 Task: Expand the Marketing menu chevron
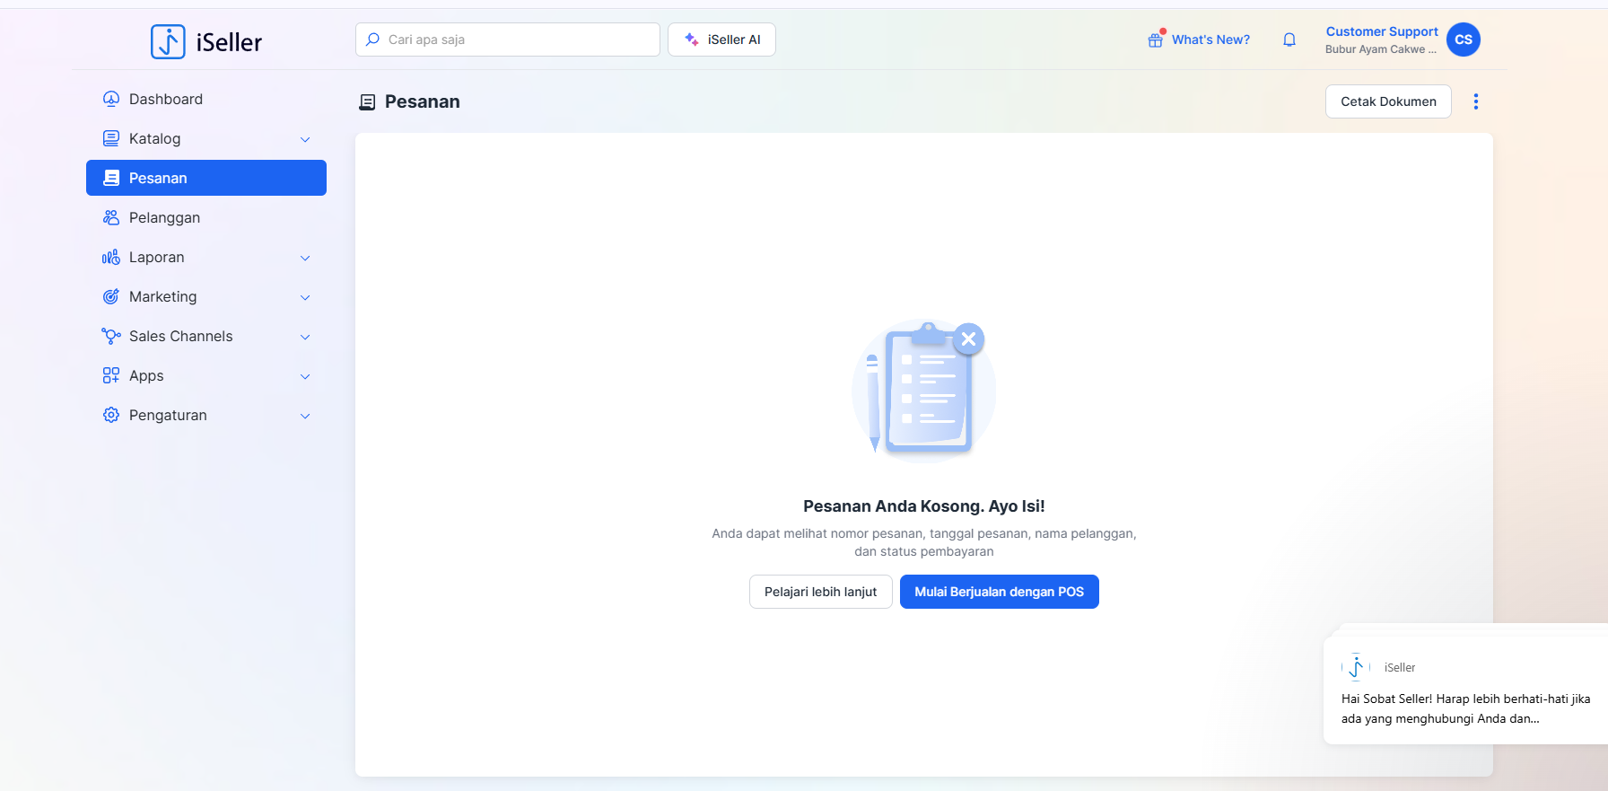pos(305,297)
